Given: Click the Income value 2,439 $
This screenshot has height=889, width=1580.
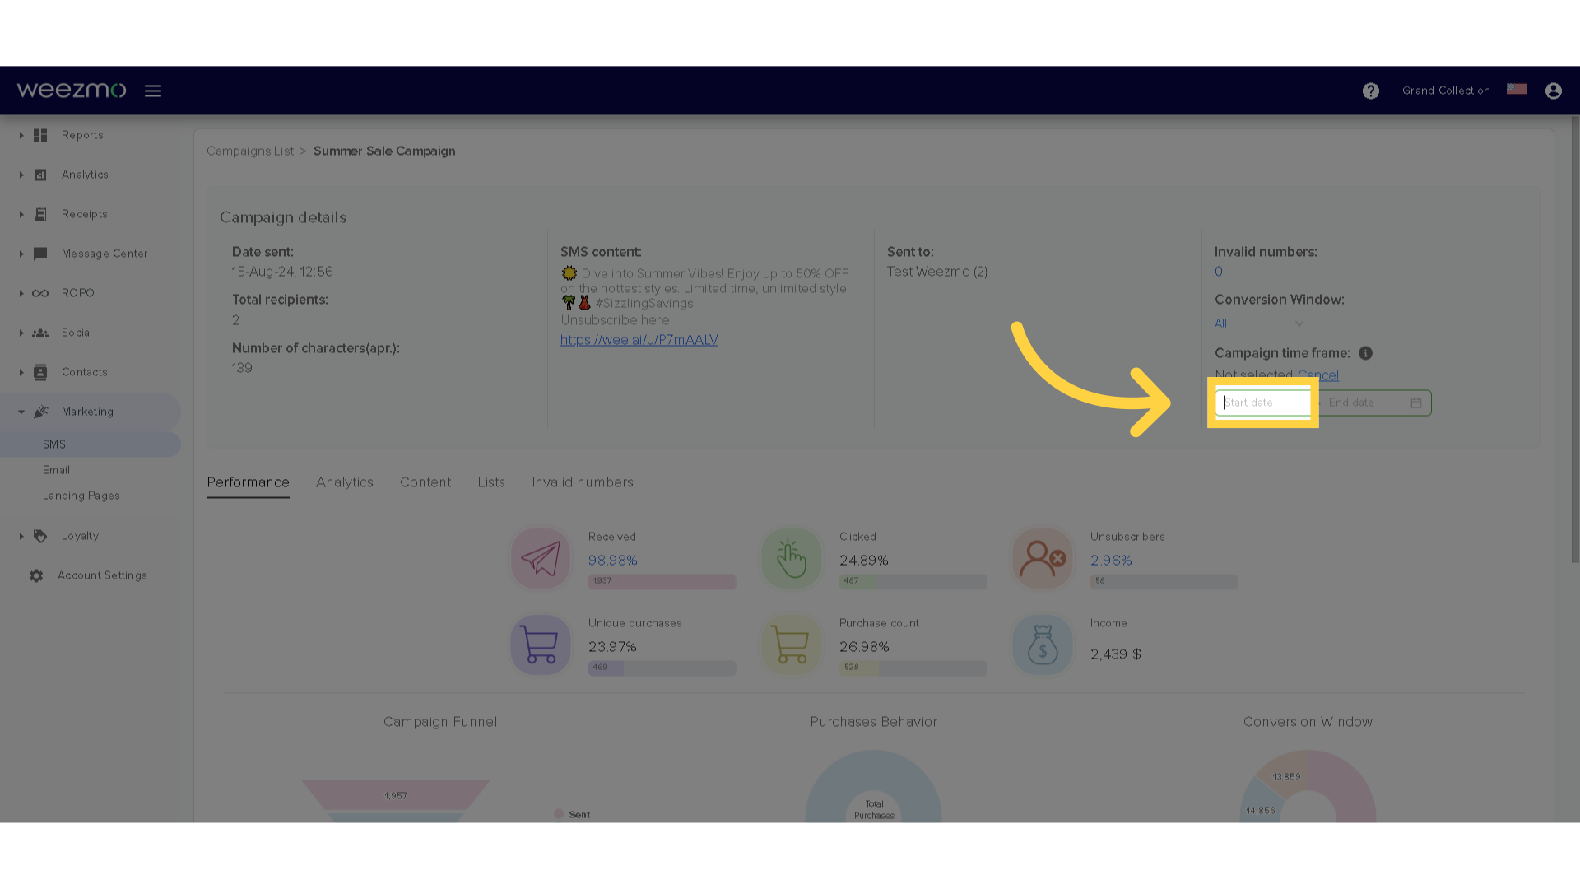Looking at the screenshot, I should 1115,654.
